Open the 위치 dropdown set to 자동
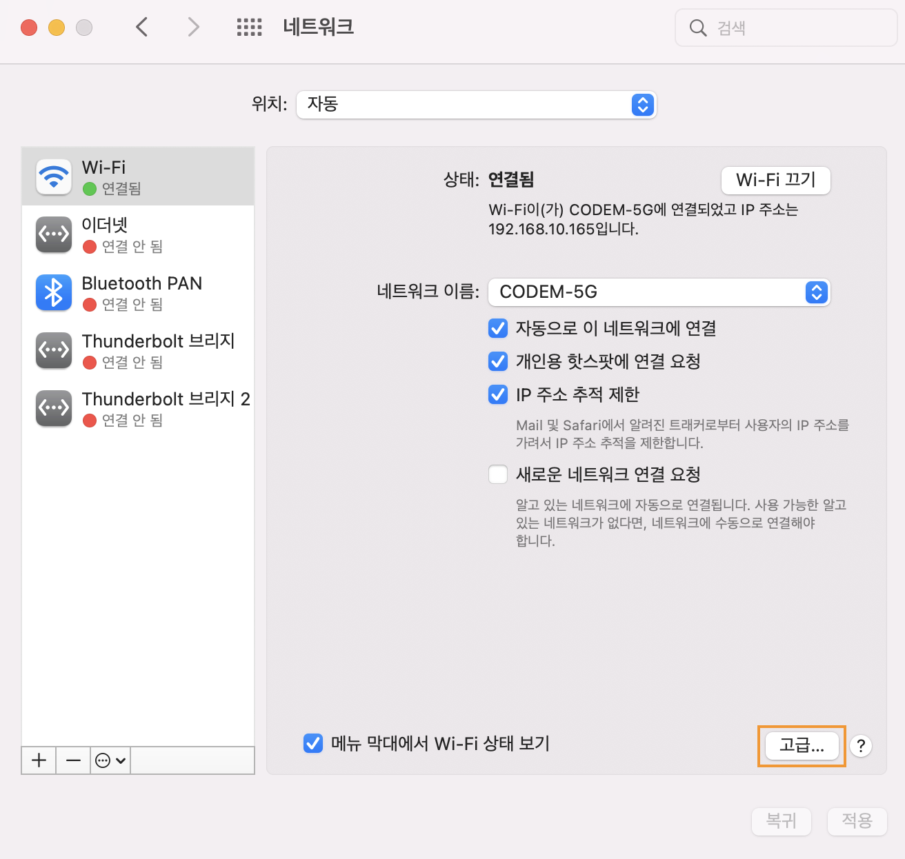Image resolution: width=905 pixels, height=859 pixels. 476,105
